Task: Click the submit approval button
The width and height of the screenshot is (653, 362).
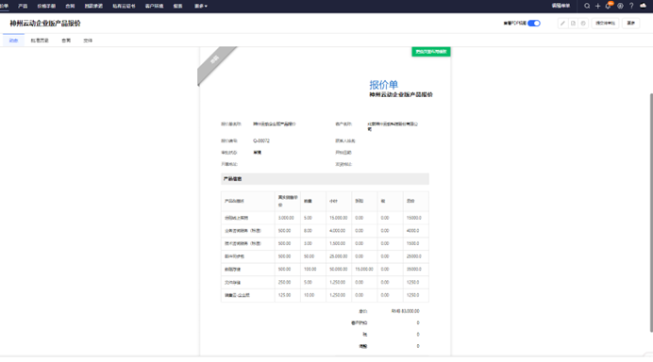Action: [x=605, y=24]
